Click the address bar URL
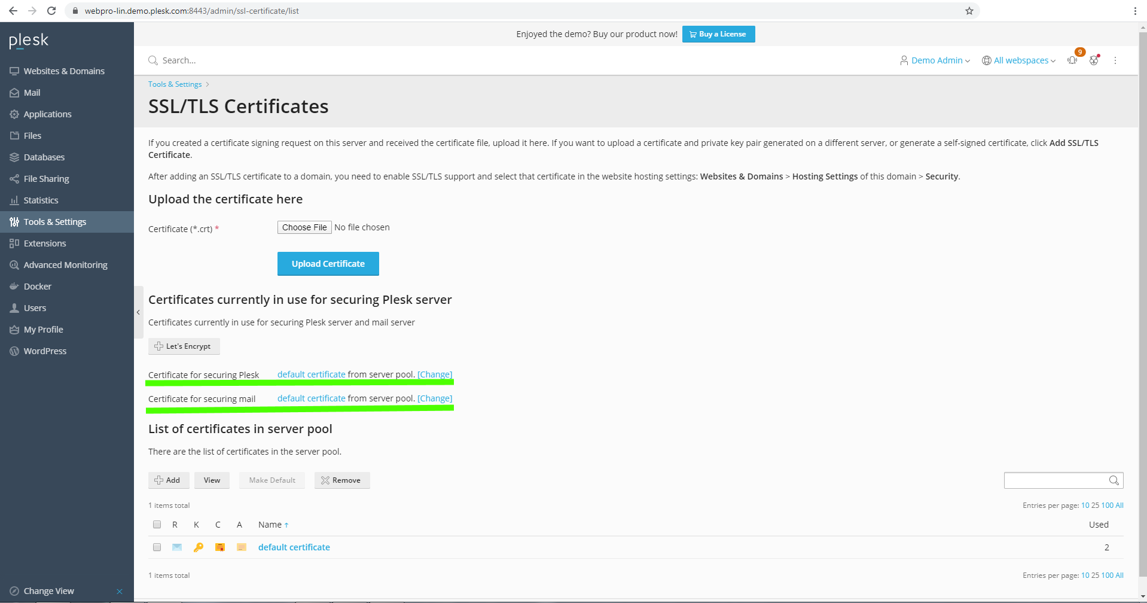This screenshot has width=1147, height=603. (x=191, y=11)
